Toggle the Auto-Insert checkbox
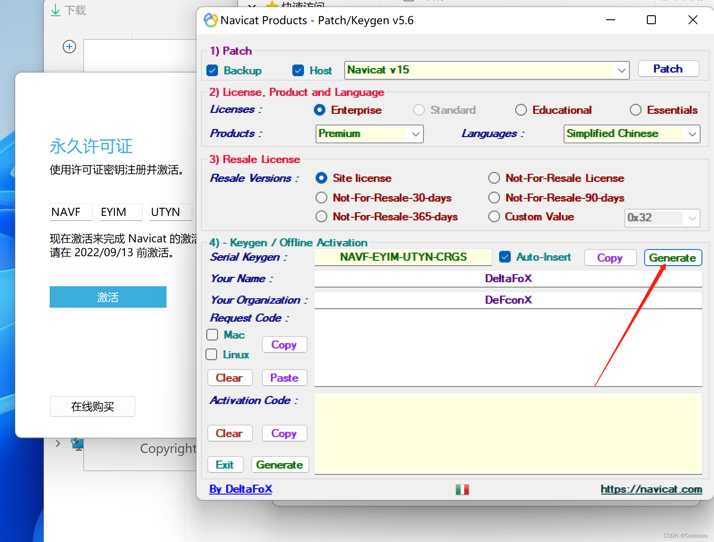The height and width of the screenshot is (542, 714). 505,257
